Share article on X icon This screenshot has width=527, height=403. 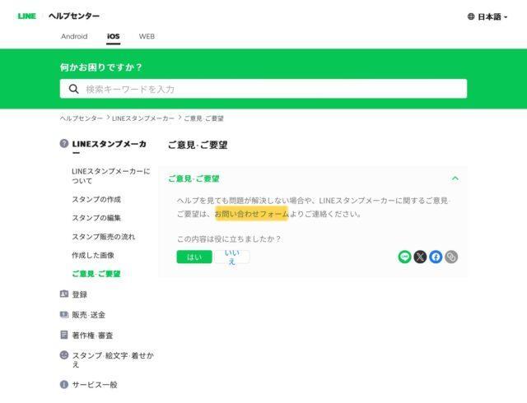click(420, 257)
